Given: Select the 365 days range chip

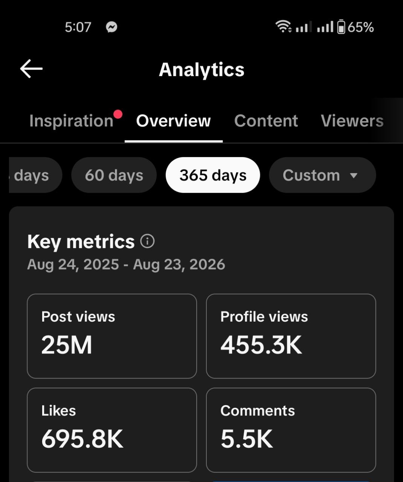Looking at the screenshot, I should 213,175.
